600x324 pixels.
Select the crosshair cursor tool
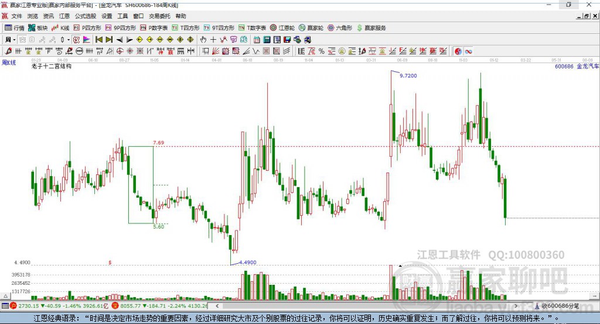[213, 39]
